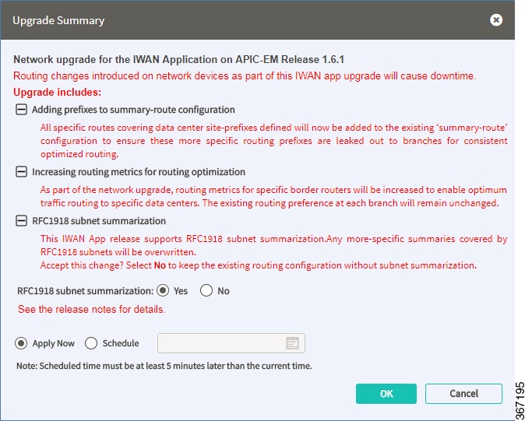Choose the Schedule option
Screen dimensions: 525x421
pos(91,343)
